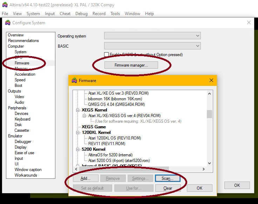Open the Cheat menu
Viewport: 258px width, 204px height.
click(x=65, y=14)
